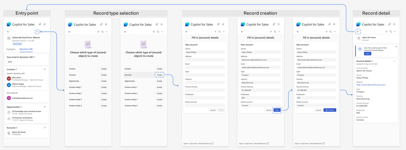Click blue Save in Record detail email banner

(x=367, y=54)
